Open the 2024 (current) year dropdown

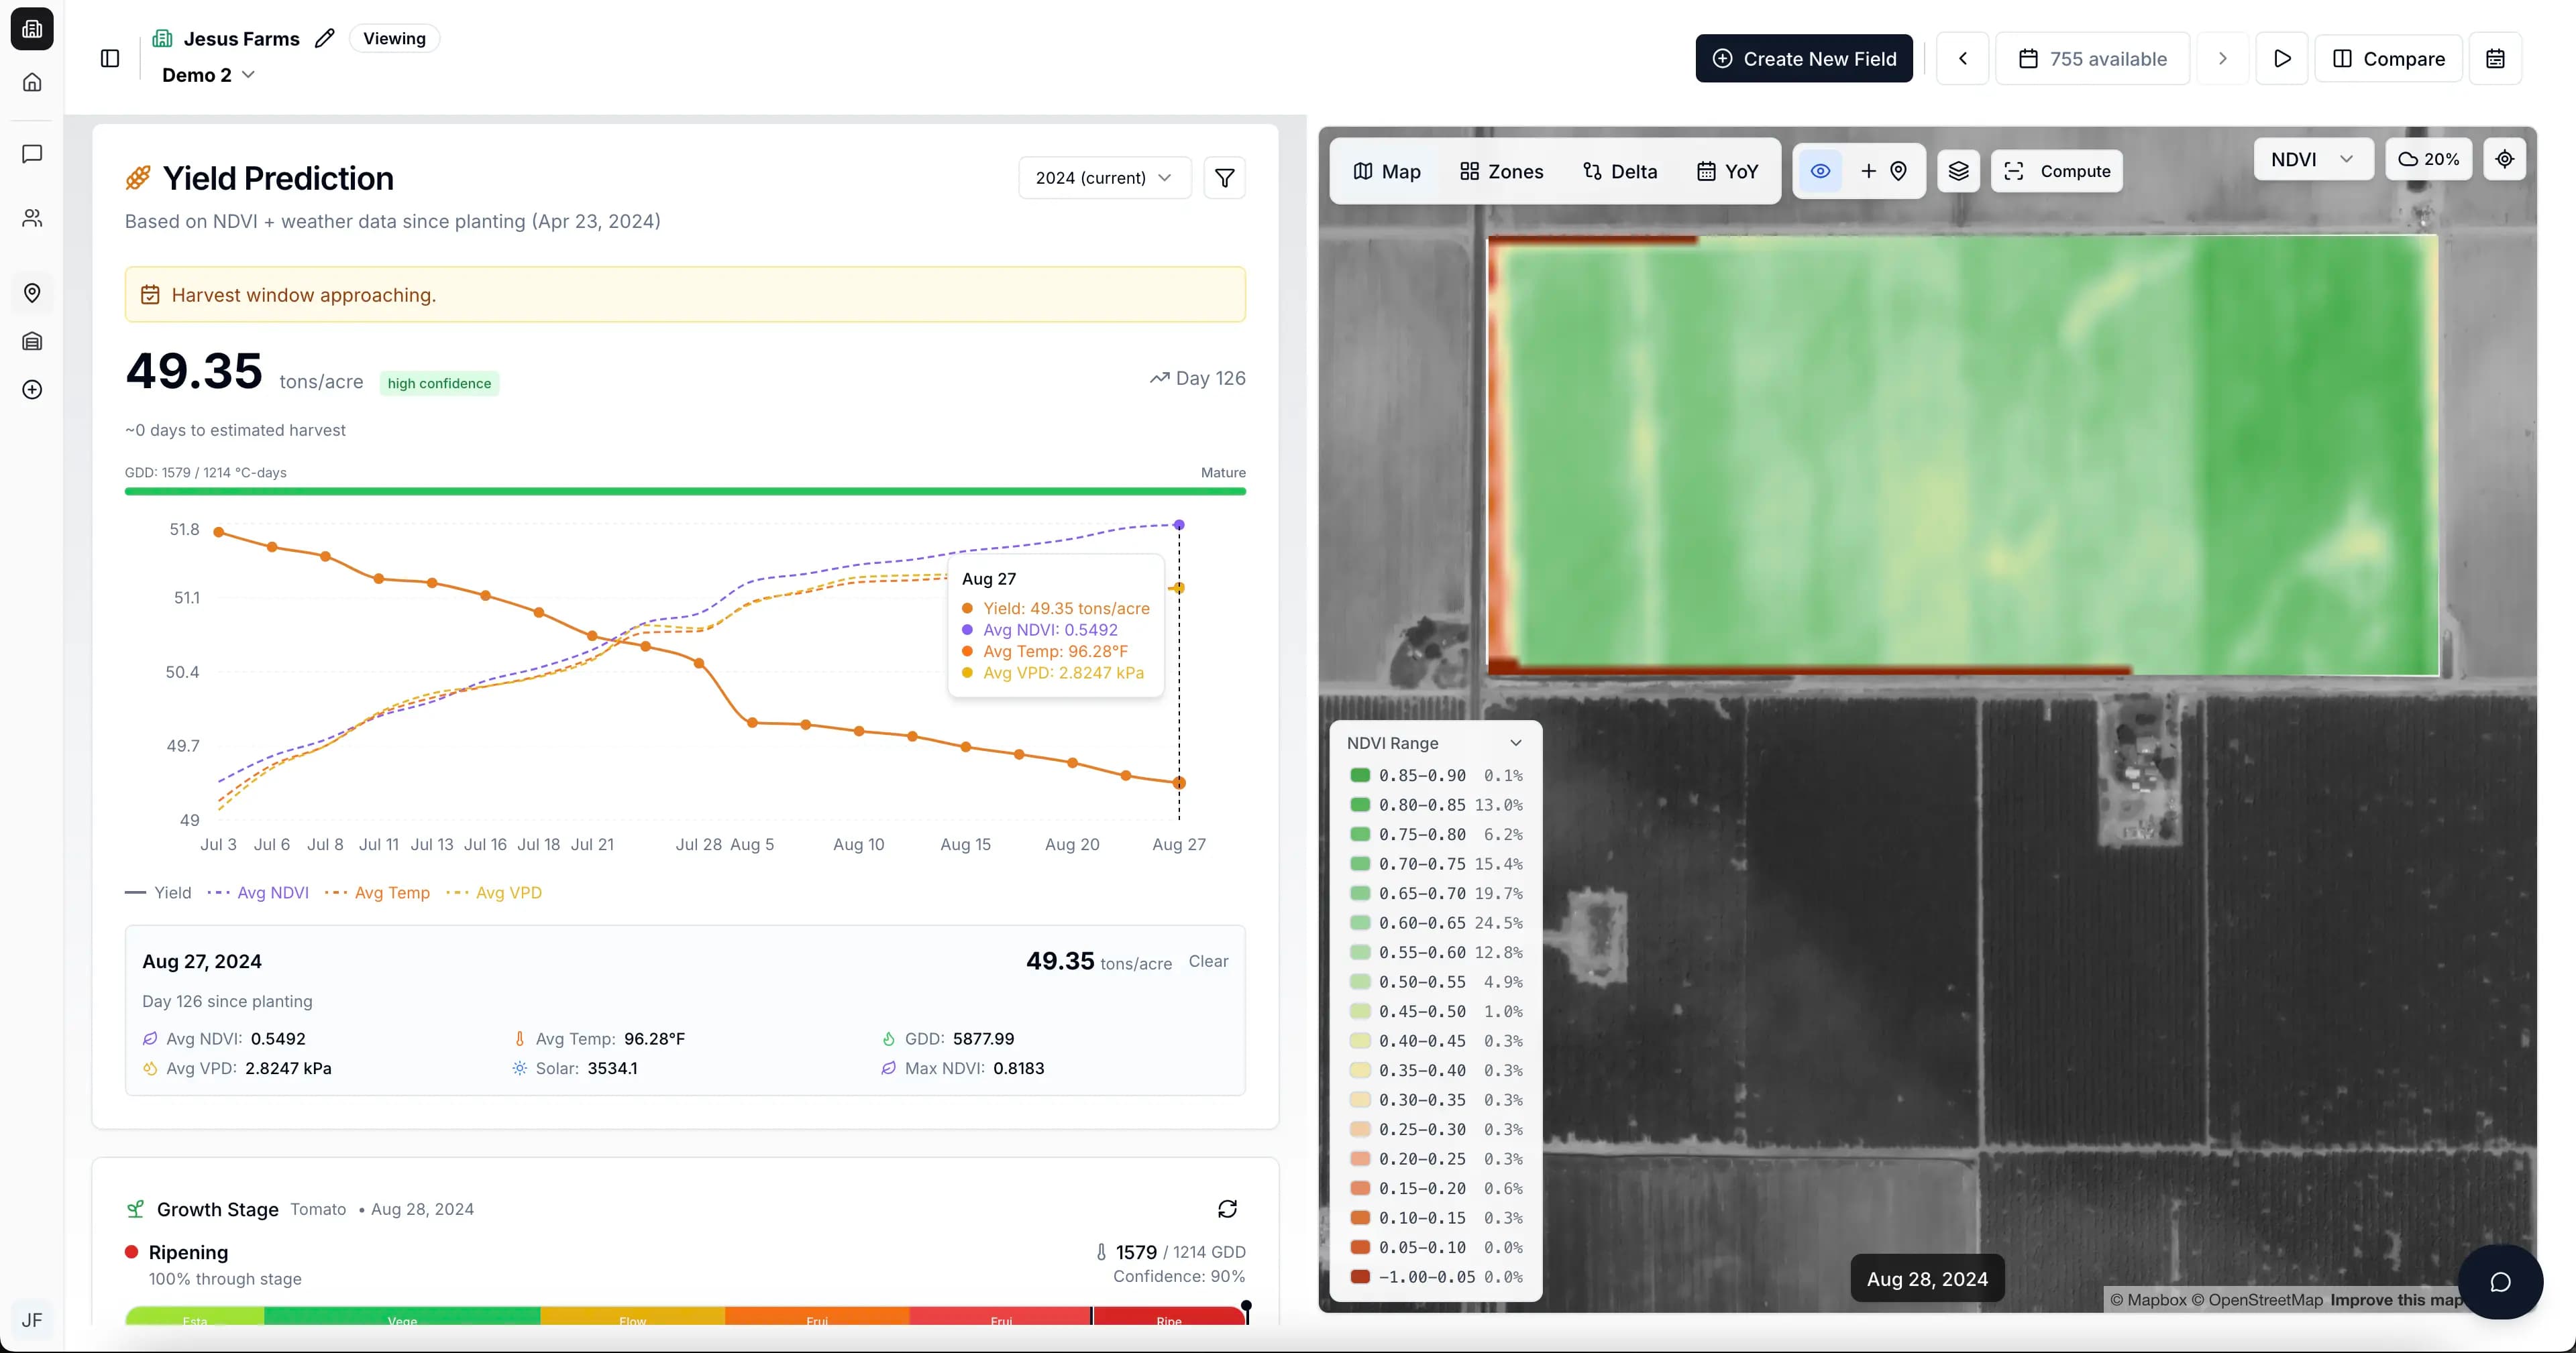click(x=1104, y=178)
